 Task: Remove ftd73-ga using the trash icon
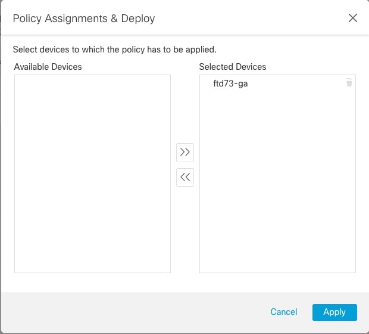click(x=349, y=82)
